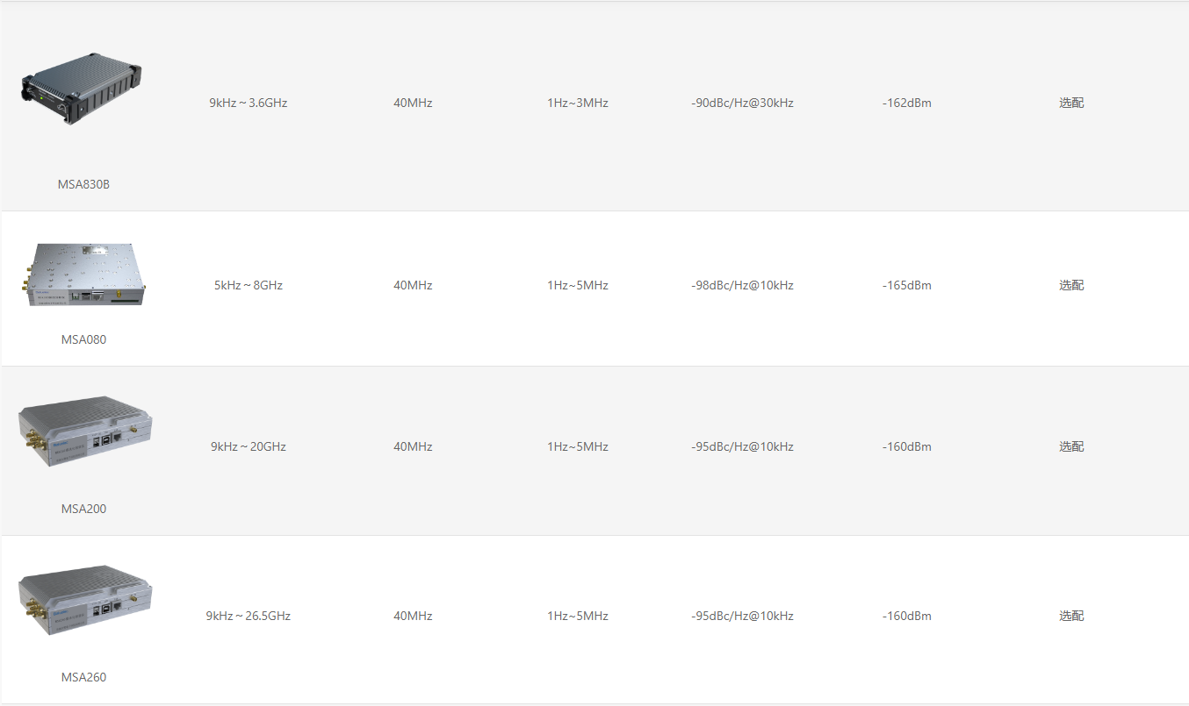Click the -165dBm noise level value

(x=907, y=285)
